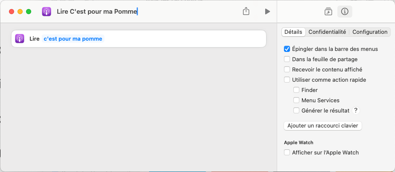Choose the podcast parameter c'est pour ma pomme
The height and width of the screenshot is (172, 395).
(73, 39)
